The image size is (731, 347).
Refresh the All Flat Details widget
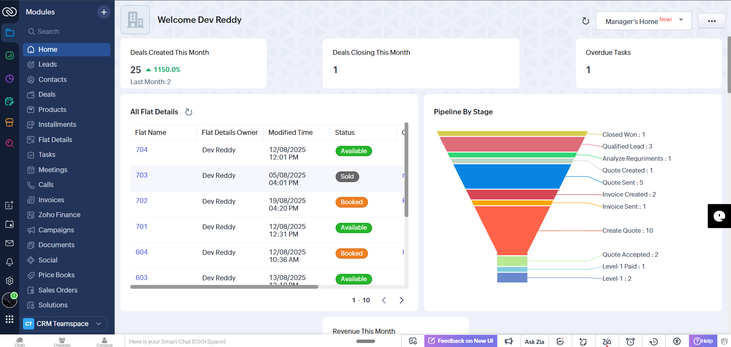189,112
